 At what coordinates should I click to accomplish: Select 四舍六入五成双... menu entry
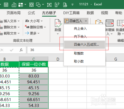[84, 45]
